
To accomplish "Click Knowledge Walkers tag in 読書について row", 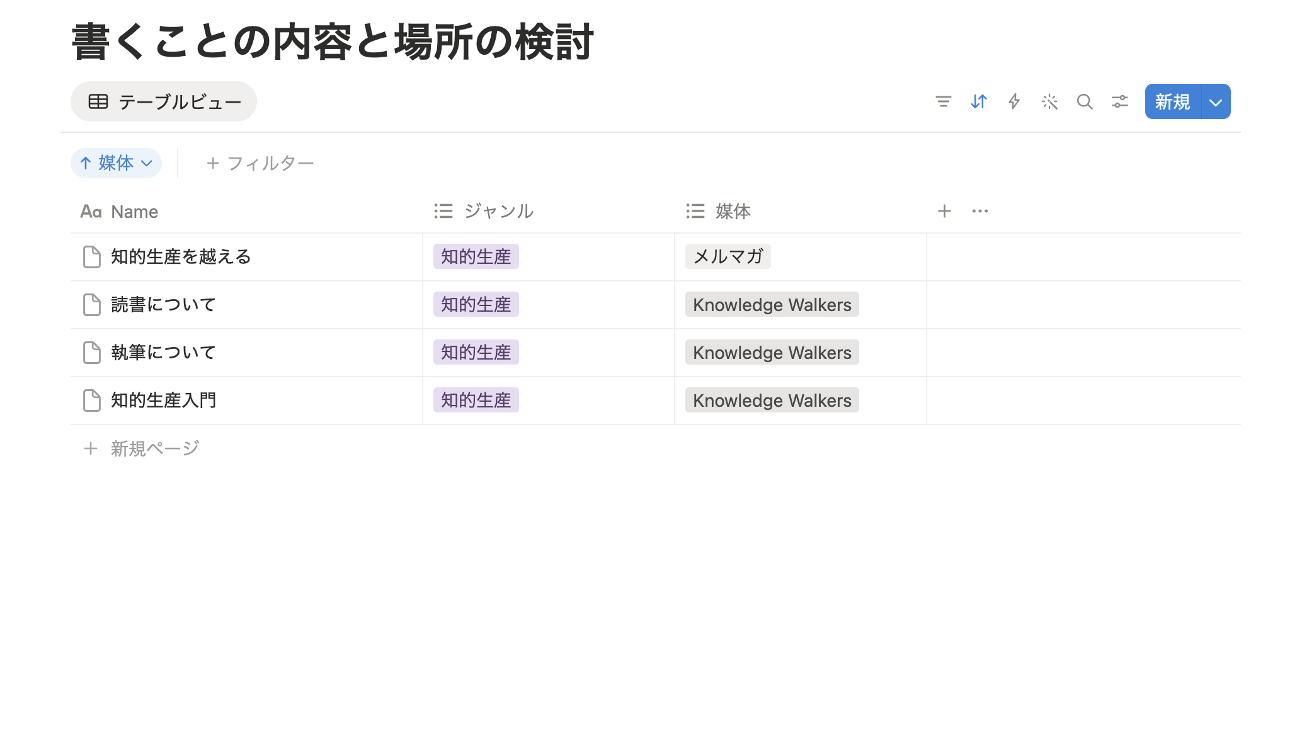I will pyautogui.click(x=772, y=304).
